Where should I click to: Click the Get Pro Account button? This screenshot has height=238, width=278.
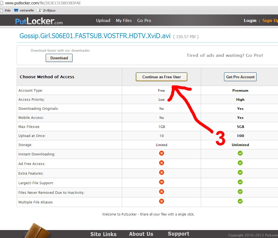click(240, 77)
